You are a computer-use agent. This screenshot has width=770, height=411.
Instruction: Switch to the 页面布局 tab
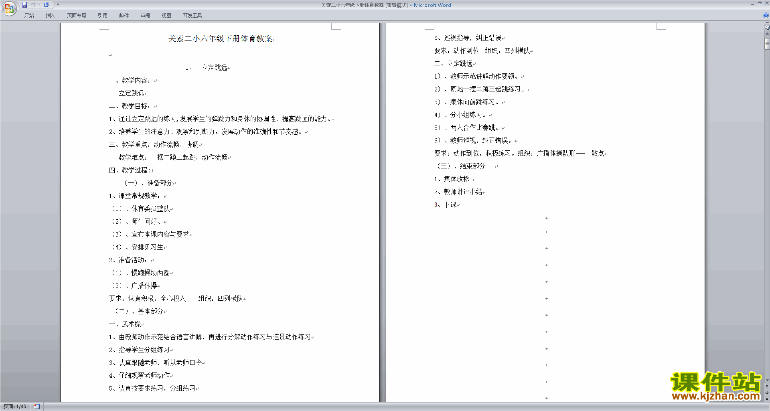coord(77,16)
